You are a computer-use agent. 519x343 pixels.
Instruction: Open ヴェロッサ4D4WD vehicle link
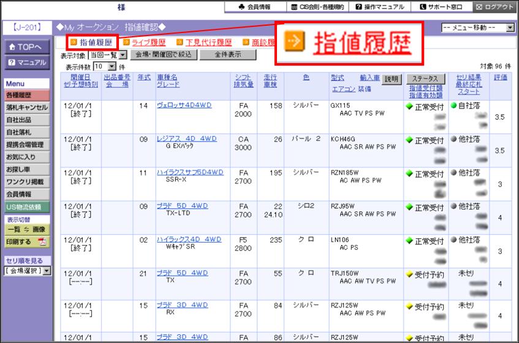coord(184,105)
